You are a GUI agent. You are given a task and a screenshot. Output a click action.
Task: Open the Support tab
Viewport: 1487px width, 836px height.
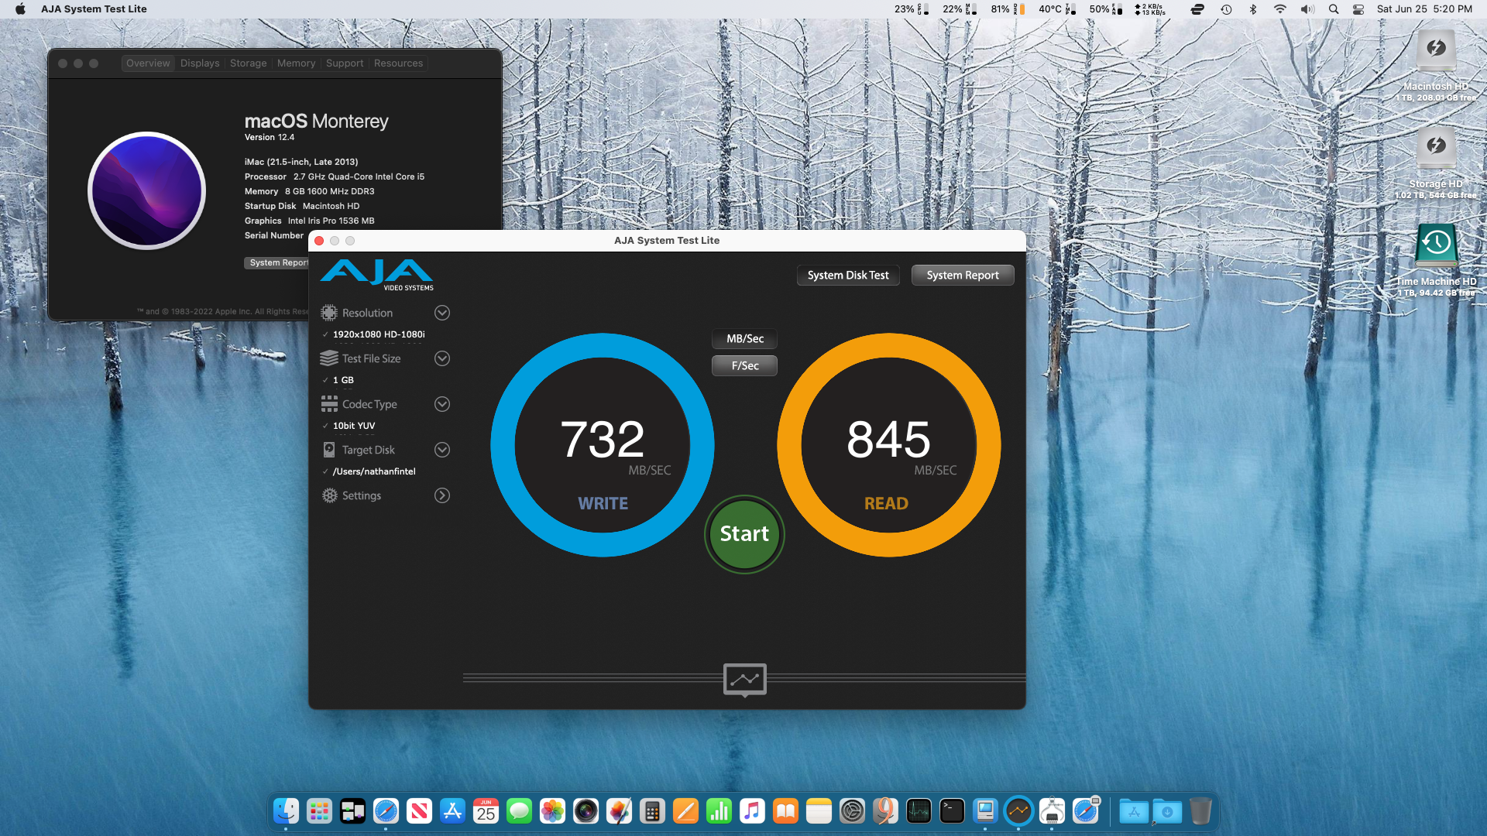[x=345, y=63]
